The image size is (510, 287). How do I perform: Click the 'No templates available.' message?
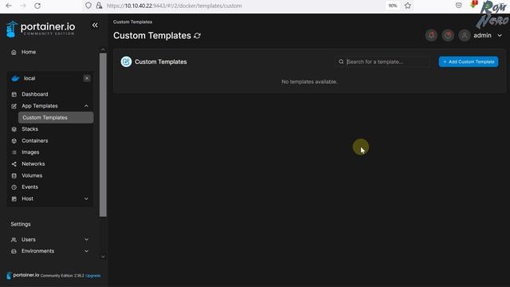pos(309,81)
